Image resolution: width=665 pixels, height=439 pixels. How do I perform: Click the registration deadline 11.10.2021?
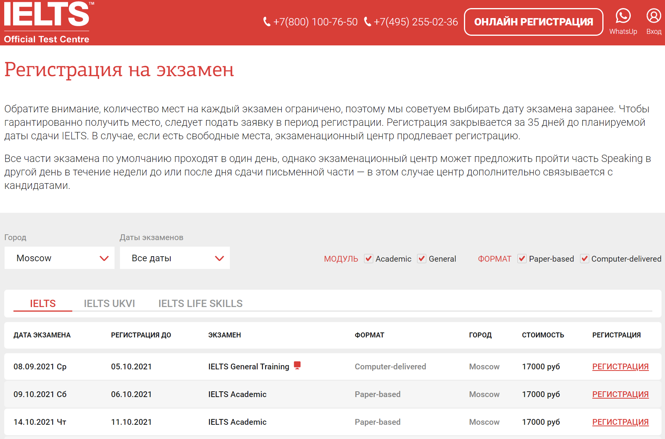pyautogui.click(x=131, y=422)
